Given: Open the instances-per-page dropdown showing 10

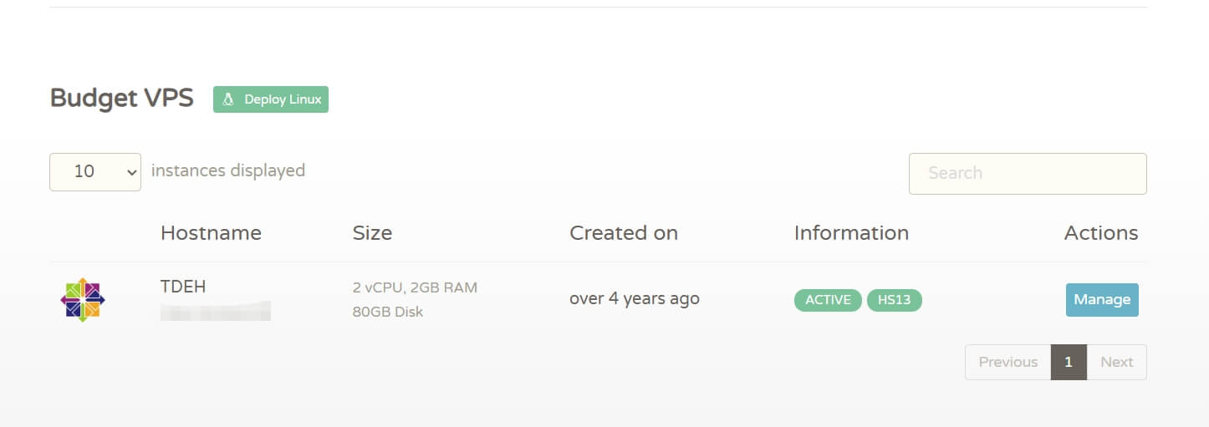Looking at the screenshot, I should tap(95, 171).
